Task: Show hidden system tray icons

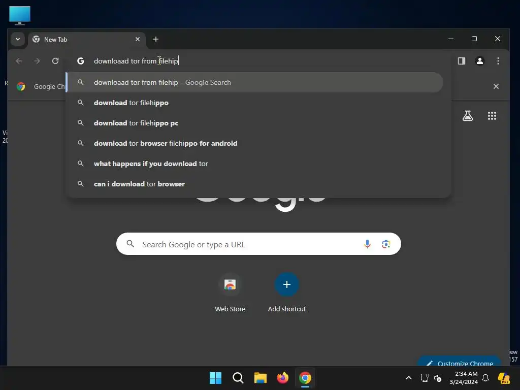Action: (409, 378)
